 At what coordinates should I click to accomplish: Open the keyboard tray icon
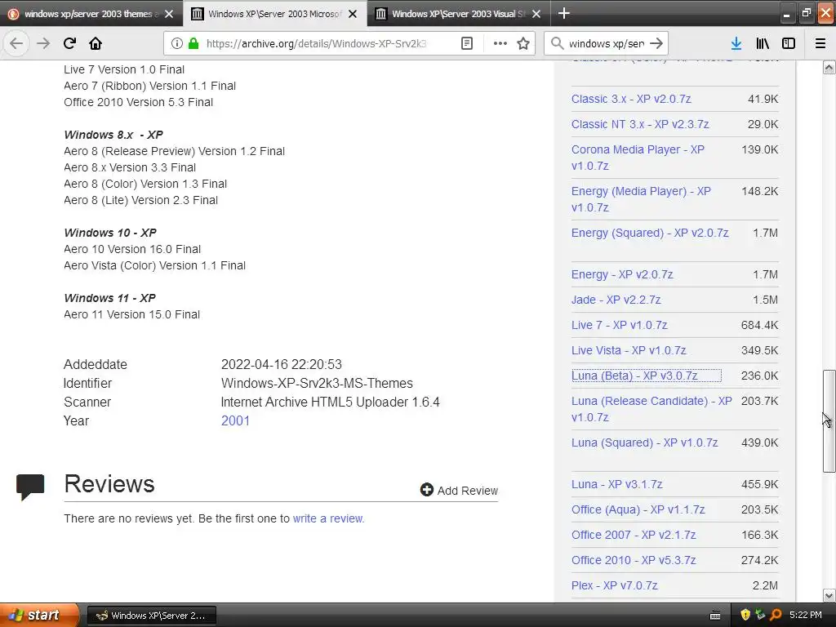(x=715, y=616)
